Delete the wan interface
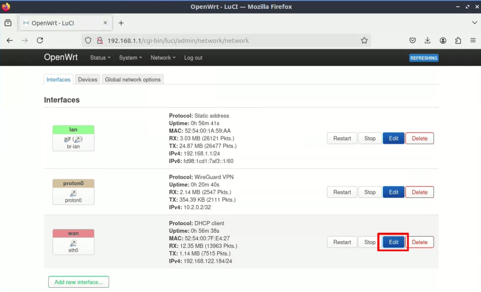 click(419, 242)
